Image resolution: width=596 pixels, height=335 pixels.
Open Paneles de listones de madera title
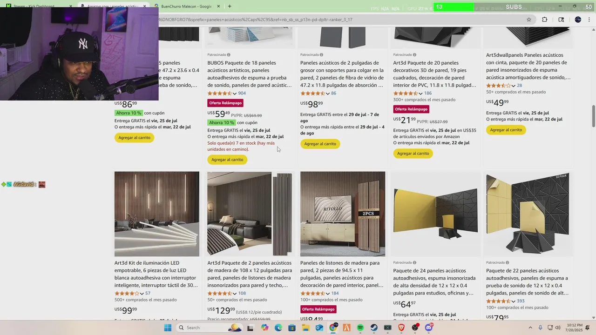click(342, 274)
